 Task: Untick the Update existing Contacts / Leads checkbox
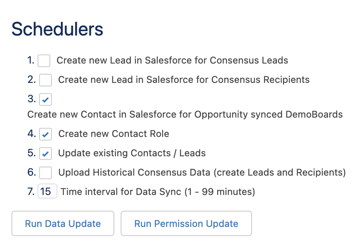45,154
